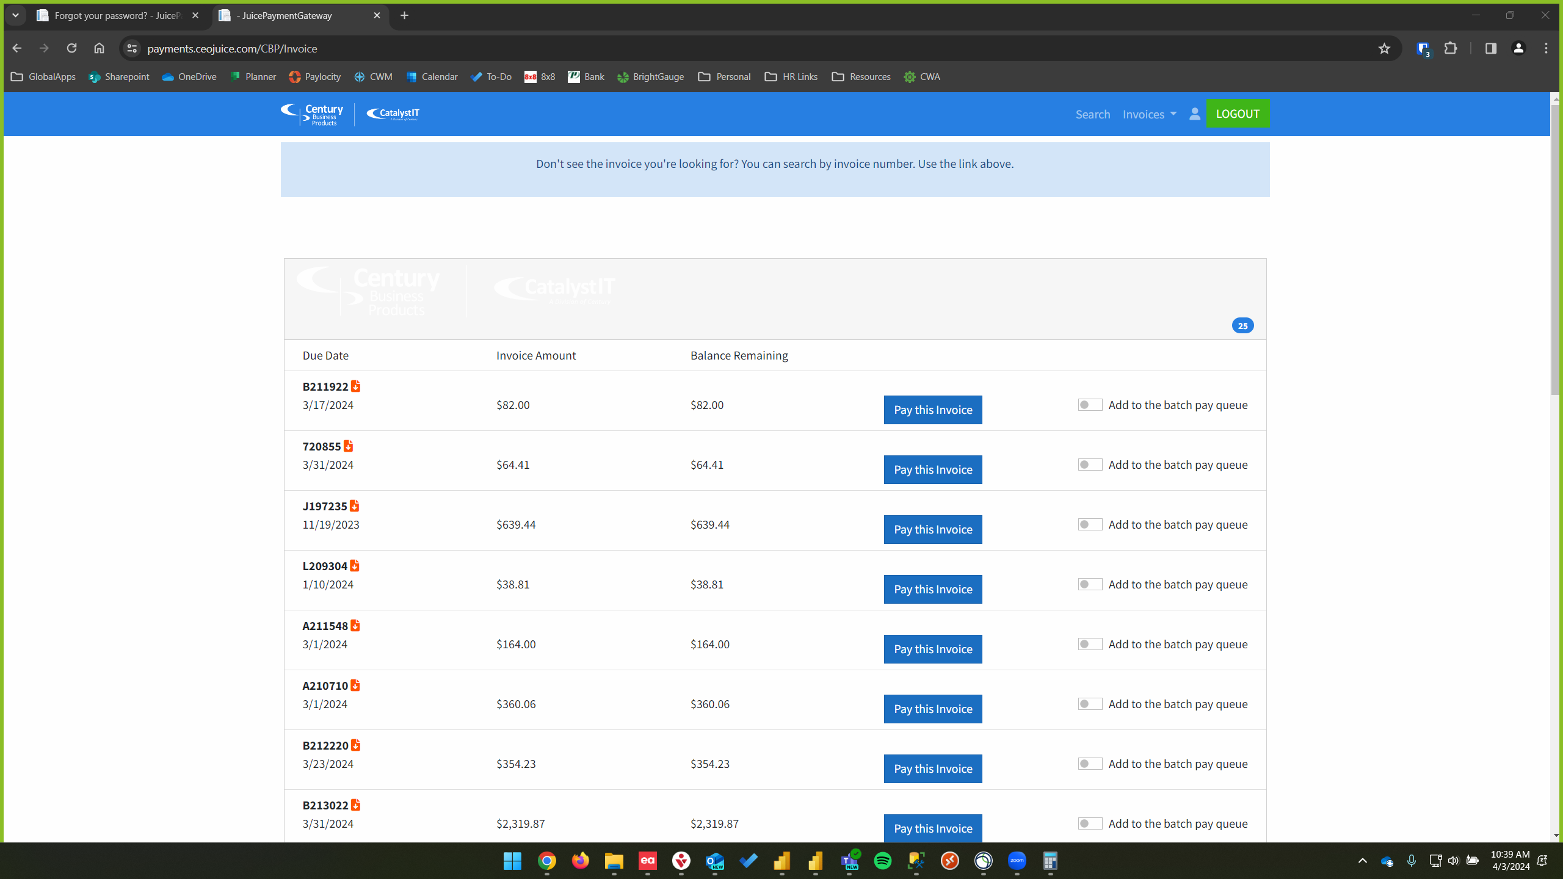Download PDF icon for invoice B211922
This screenshot has height=879, width=1563.
[355, 386]
